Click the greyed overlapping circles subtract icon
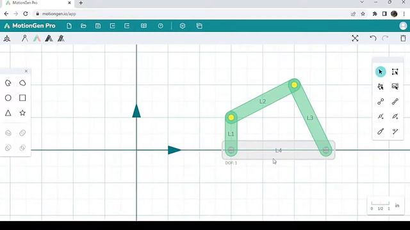 click(8, 148)
